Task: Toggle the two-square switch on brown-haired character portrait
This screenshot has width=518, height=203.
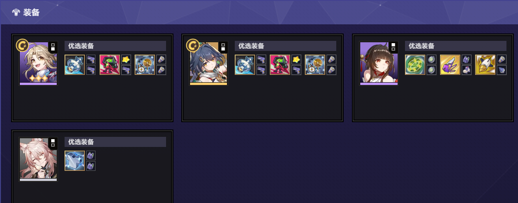Action: pyautogui.click(x=393, y=47)
